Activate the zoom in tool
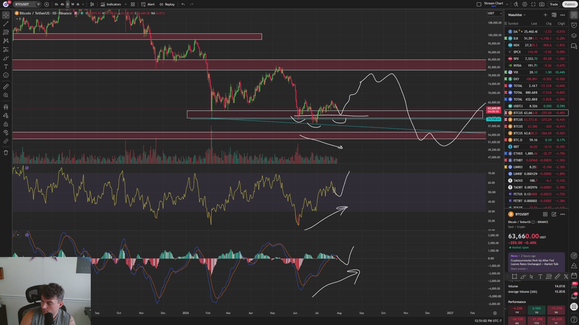 pyautogui.click(x=6, y=95)
